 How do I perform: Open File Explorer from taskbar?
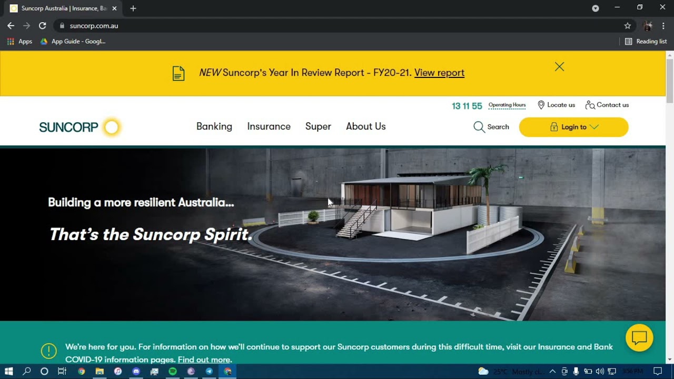[x=100, y=371]
